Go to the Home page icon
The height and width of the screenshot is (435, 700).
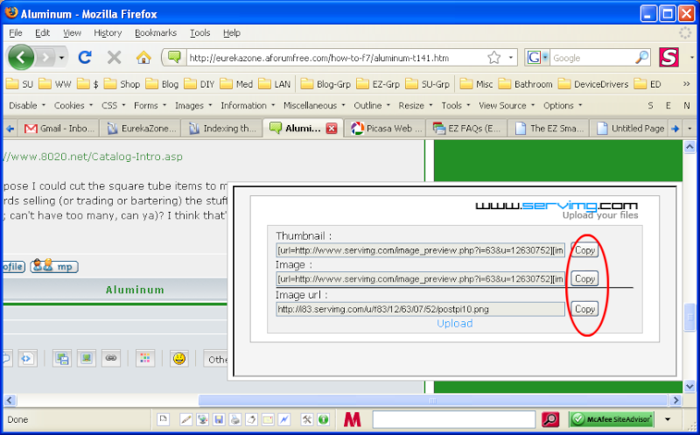click(143, 57)
